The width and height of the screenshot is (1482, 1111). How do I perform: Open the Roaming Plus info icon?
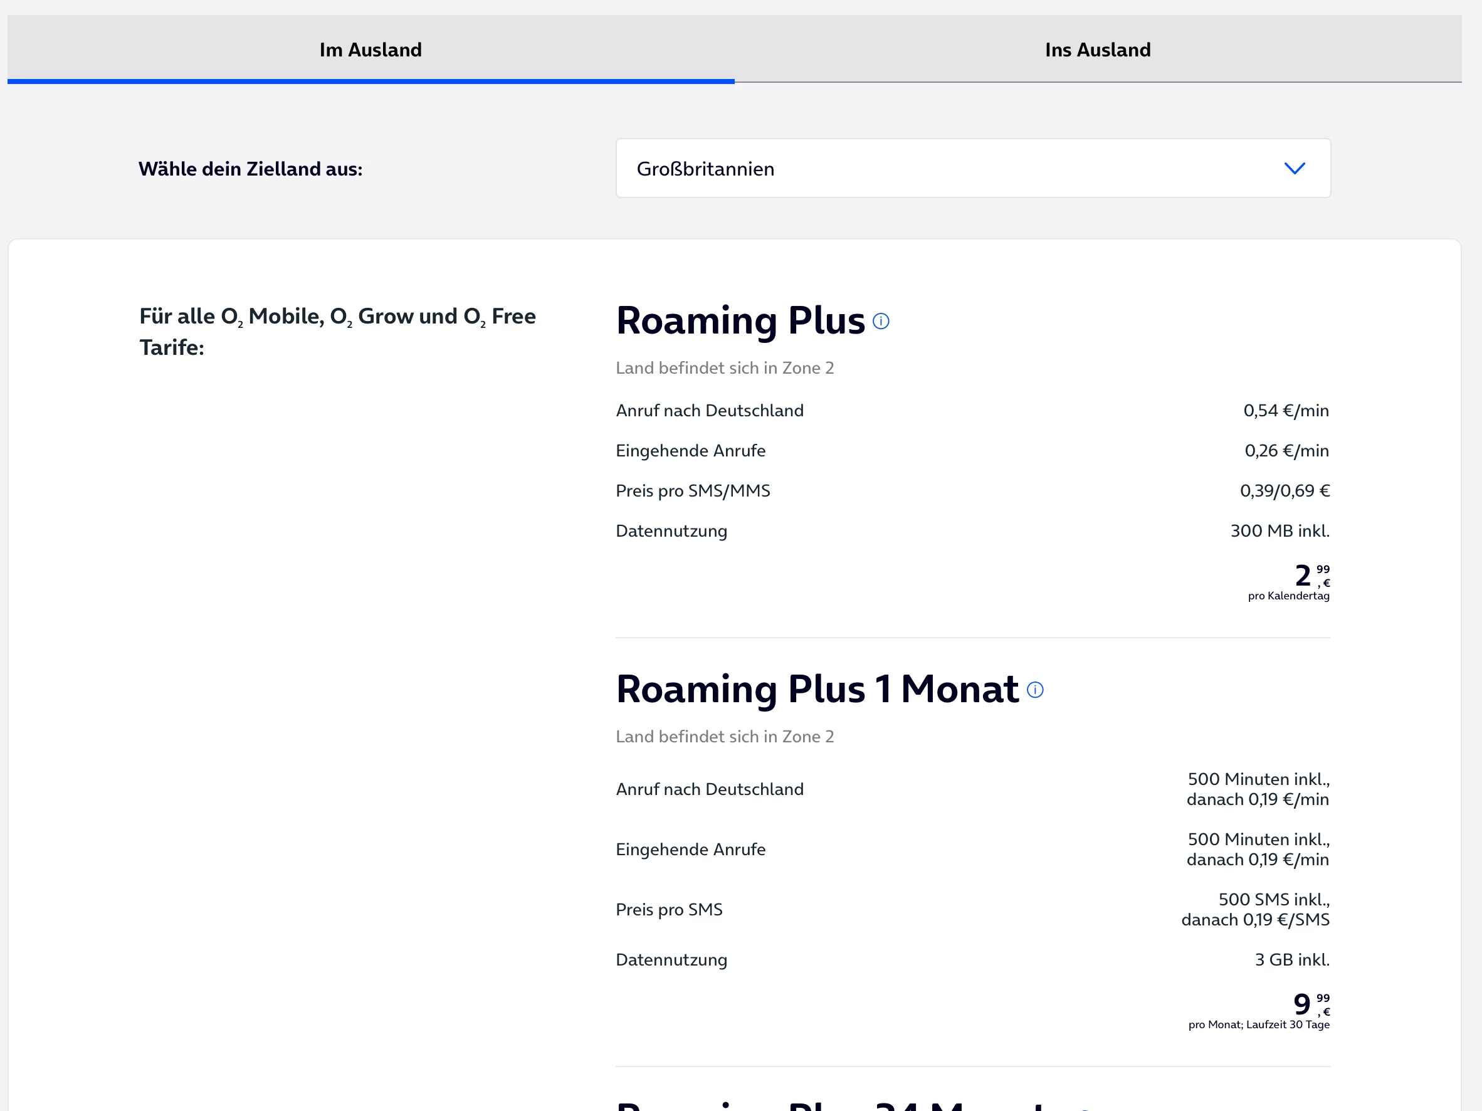[880, 322]
